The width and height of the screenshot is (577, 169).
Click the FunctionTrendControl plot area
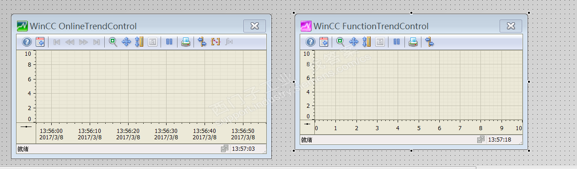419,84
